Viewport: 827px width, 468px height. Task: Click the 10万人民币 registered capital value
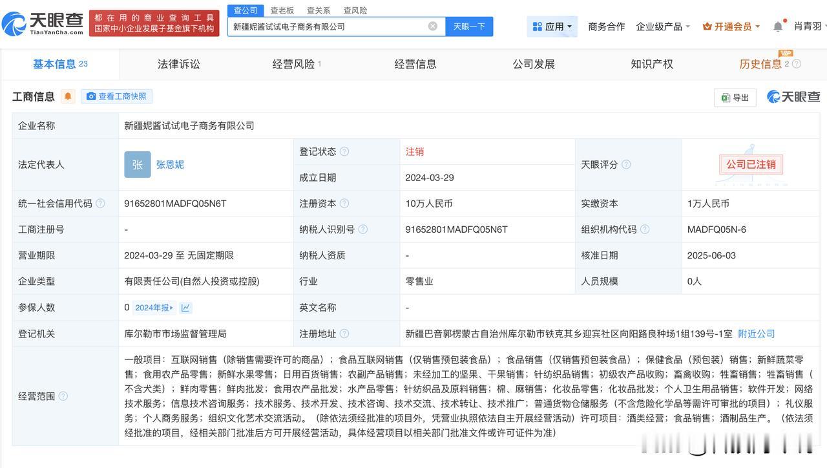pyautogui.click(x=429, y=204)
